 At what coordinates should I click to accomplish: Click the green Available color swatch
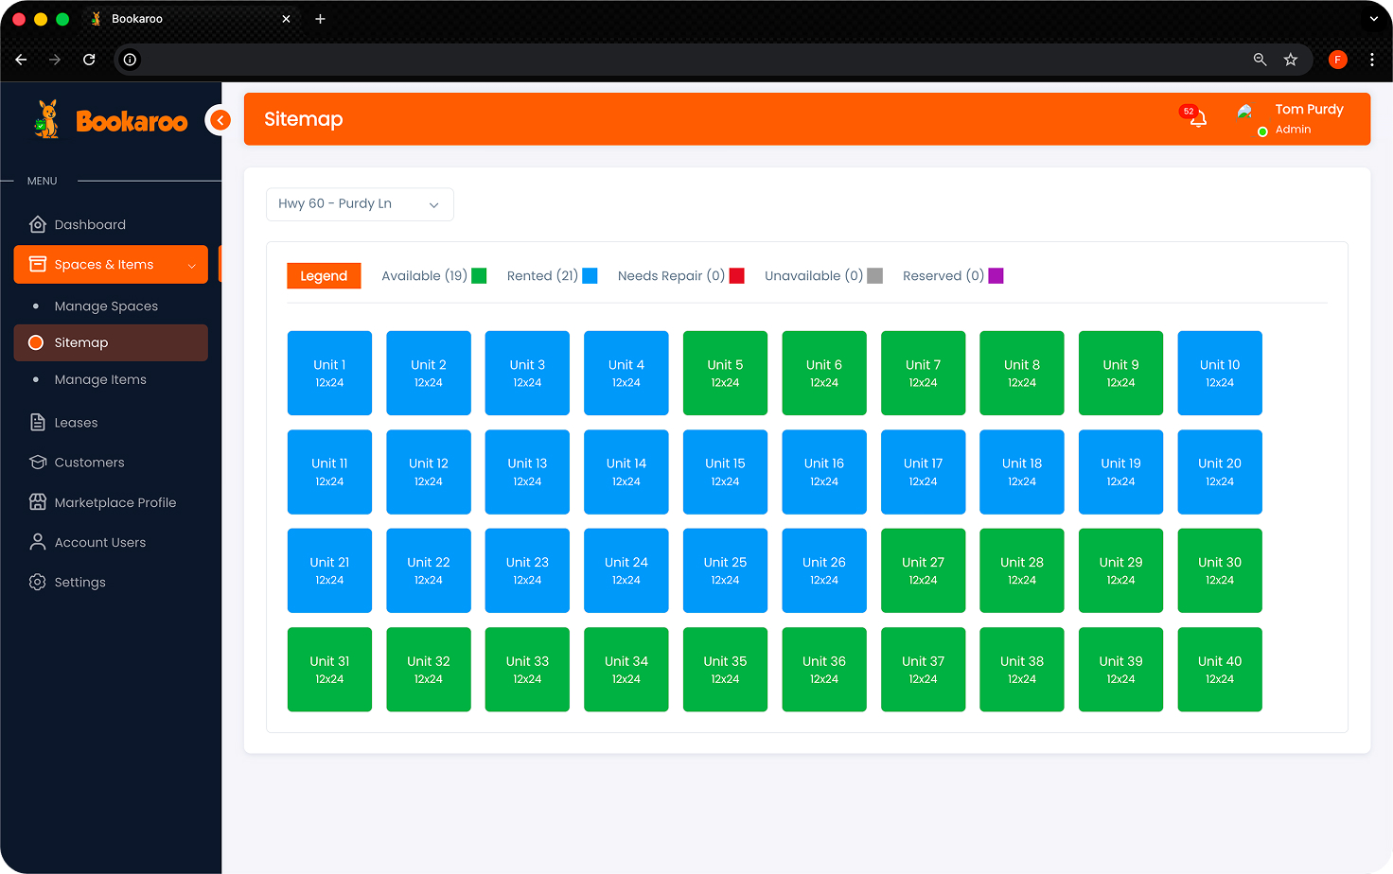point(479,276)
